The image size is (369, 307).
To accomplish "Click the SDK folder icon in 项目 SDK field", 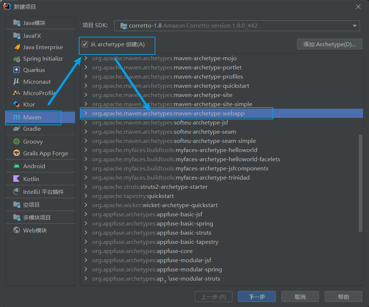I will [123, 26].
